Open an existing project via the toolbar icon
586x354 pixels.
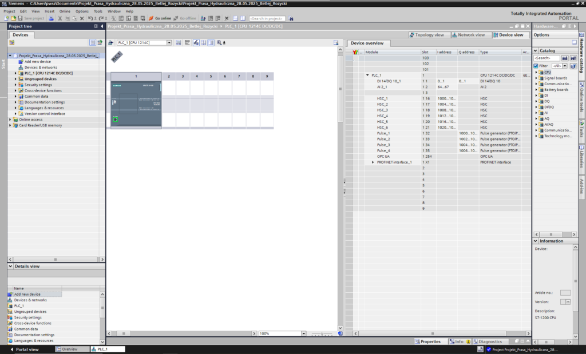tap(13, 18)
